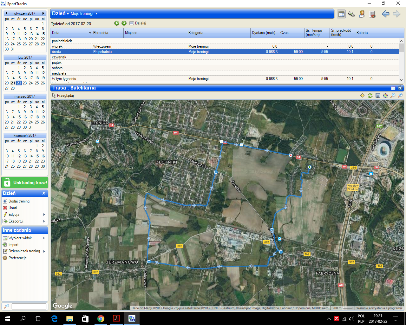Open File Explorer from taskbar
This screenshot has width=406, height=325.
coord(70,319)
